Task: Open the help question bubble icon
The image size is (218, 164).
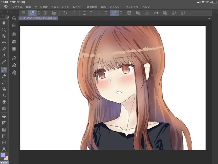Action: click(46, 13)
